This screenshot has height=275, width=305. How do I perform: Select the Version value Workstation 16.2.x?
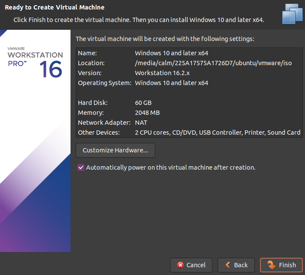162,73
